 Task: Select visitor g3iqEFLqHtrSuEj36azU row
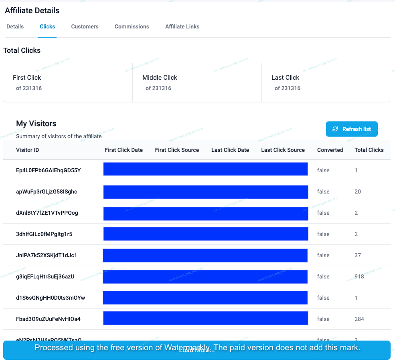(x=45, y=276)
